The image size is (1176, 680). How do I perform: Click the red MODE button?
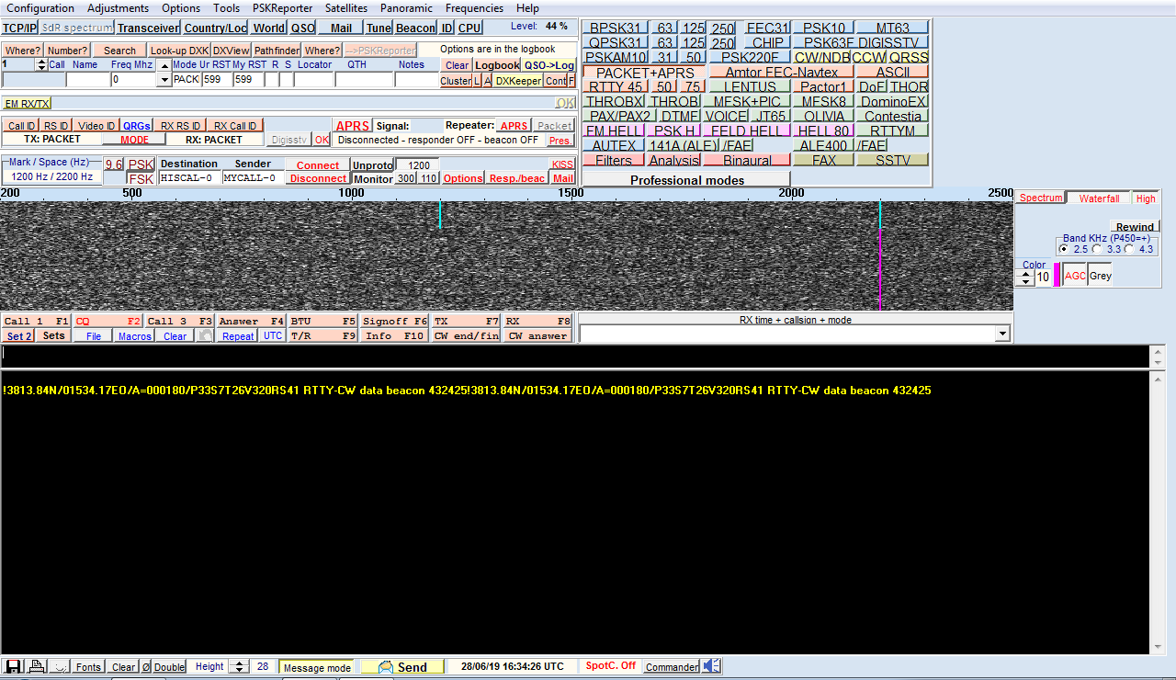pyautogui.click(x=134, y=140)
